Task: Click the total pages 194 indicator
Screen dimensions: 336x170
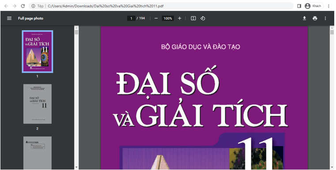Action: 142,18
